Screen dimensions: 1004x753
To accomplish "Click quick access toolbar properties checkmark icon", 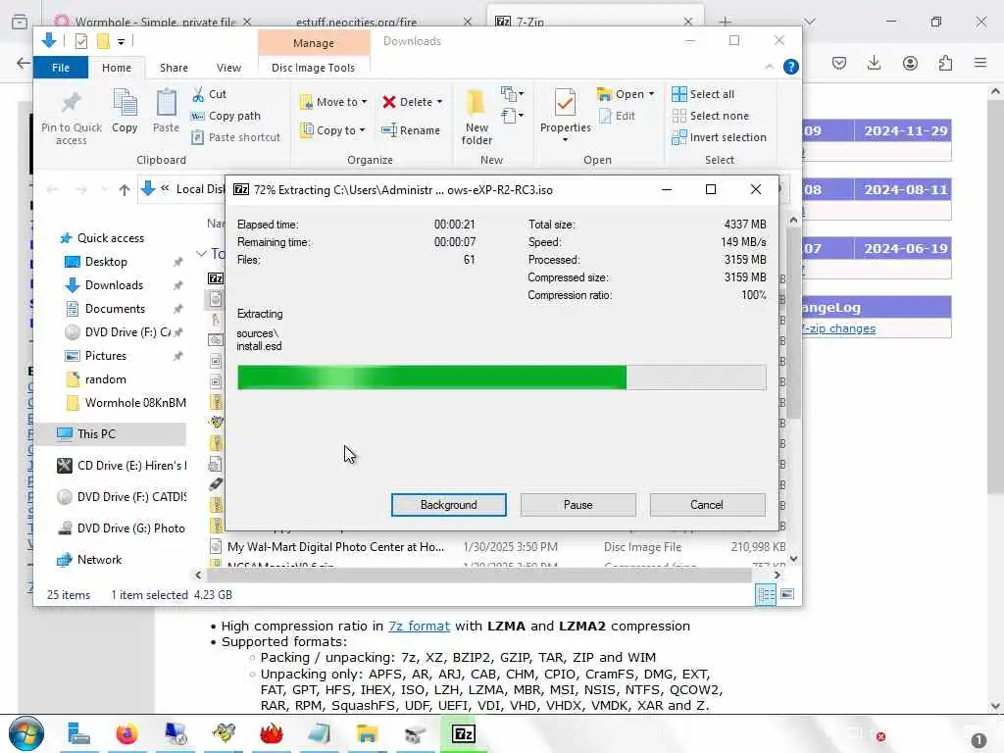I will [81, 41].
